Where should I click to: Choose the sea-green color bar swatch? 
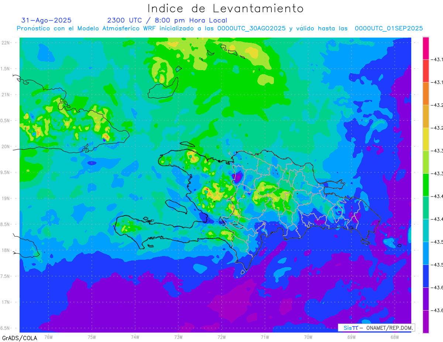coord(426,207)
